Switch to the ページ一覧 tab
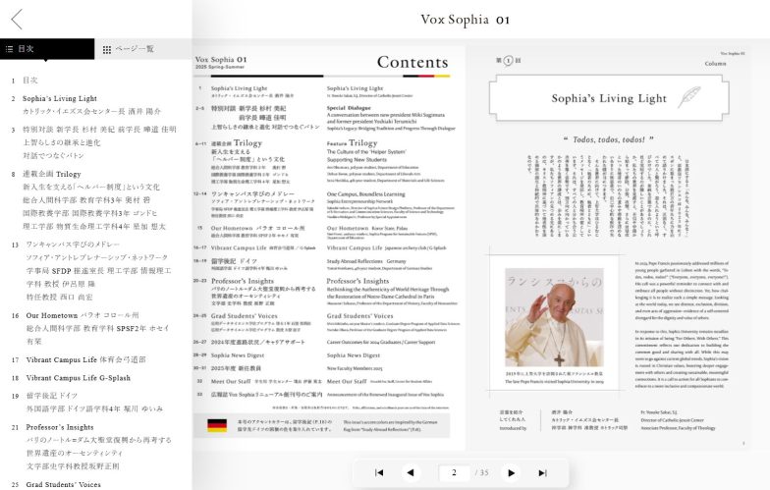770x490 pixels. (128, 49)
